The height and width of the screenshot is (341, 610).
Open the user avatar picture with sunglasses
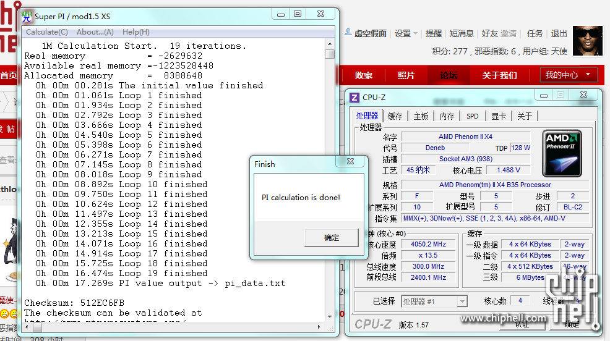[x=588, y=41]
